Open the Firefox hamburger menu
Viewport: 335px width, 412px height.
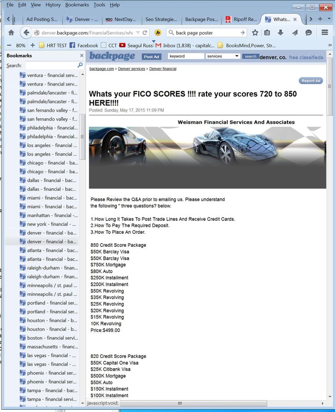(325, 32)
